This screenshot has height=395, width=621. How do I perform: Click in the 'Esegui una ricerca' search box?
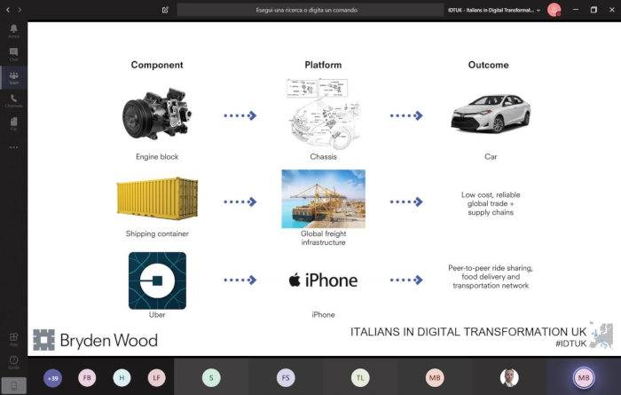click(310, 10)
